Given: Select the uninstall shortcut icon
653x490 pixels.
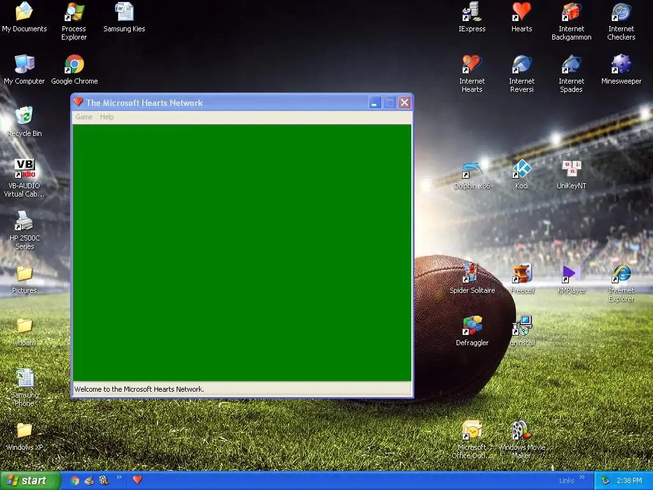Looking at the screenshot, I should tap(522, 332).
